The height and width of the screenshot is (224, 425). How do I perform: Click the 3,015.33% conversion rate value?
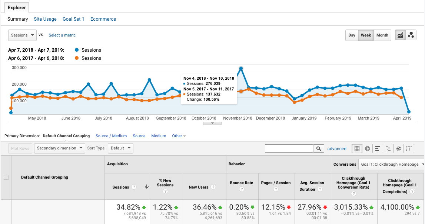351,207
